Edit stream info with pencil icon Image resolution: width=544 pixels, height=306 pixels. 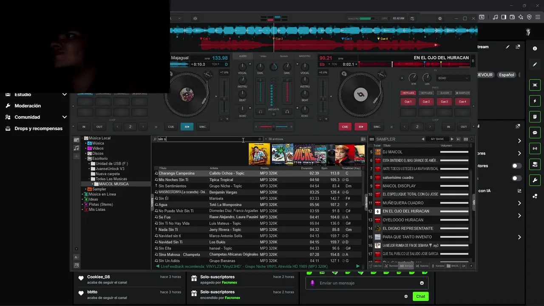[x=507, y=47]
